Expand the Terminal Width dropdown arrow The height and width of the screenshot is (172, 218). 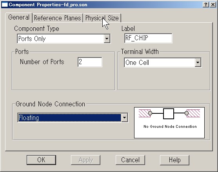[x=198, y=63]
